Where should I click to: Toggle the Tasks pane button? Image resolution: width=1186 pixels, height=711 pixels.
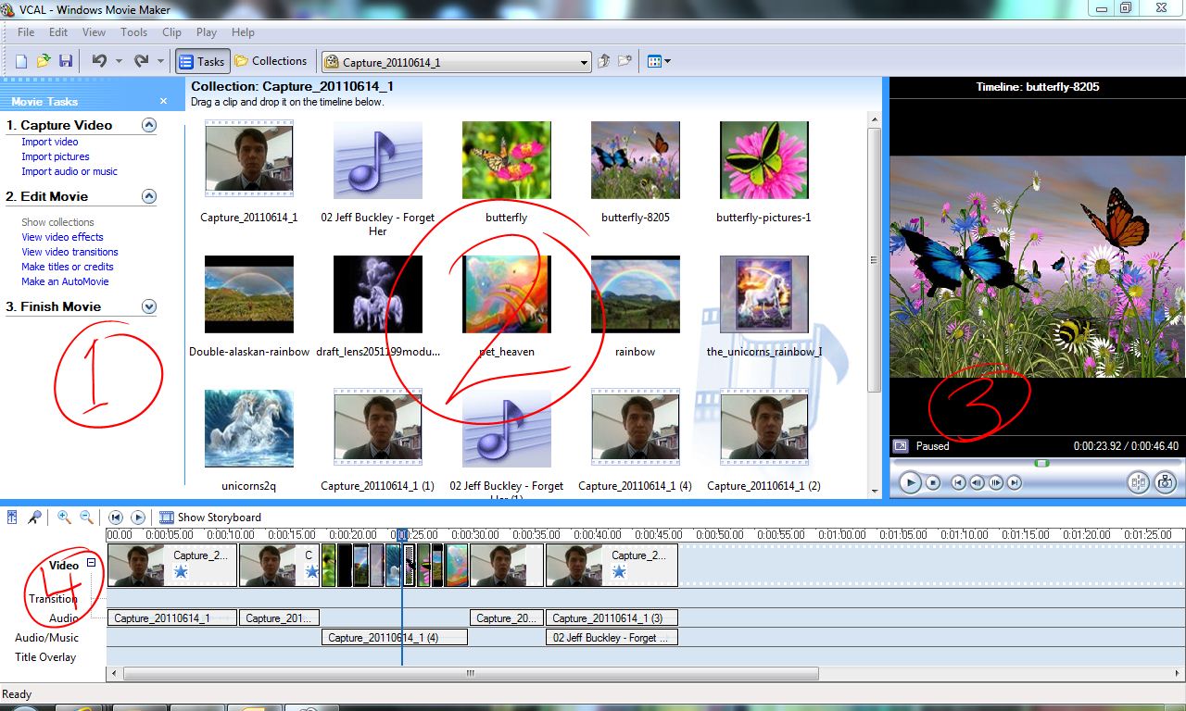[x=202, y=61]
